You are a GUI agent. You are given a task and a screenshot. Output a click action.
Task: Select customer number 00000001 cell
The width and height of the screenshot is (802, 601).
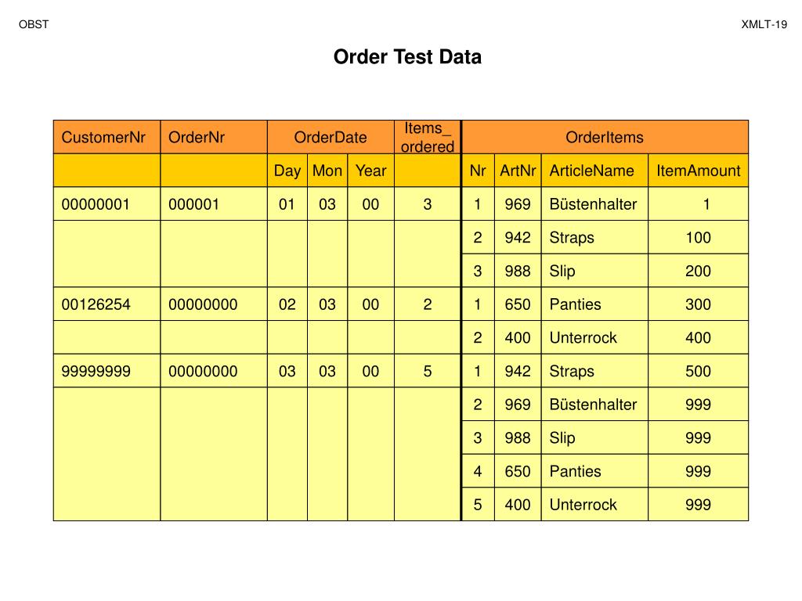pyautogui.click(x=107, y=204)
